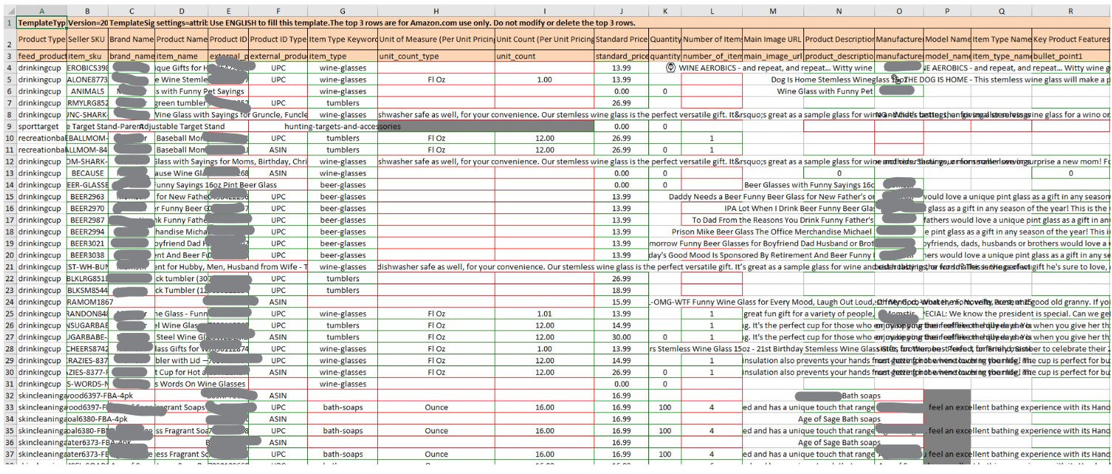This screenshot has width=1112, height=474.
Task: Click the 'Product Type' header cell
Action: (x=41, y=39)
